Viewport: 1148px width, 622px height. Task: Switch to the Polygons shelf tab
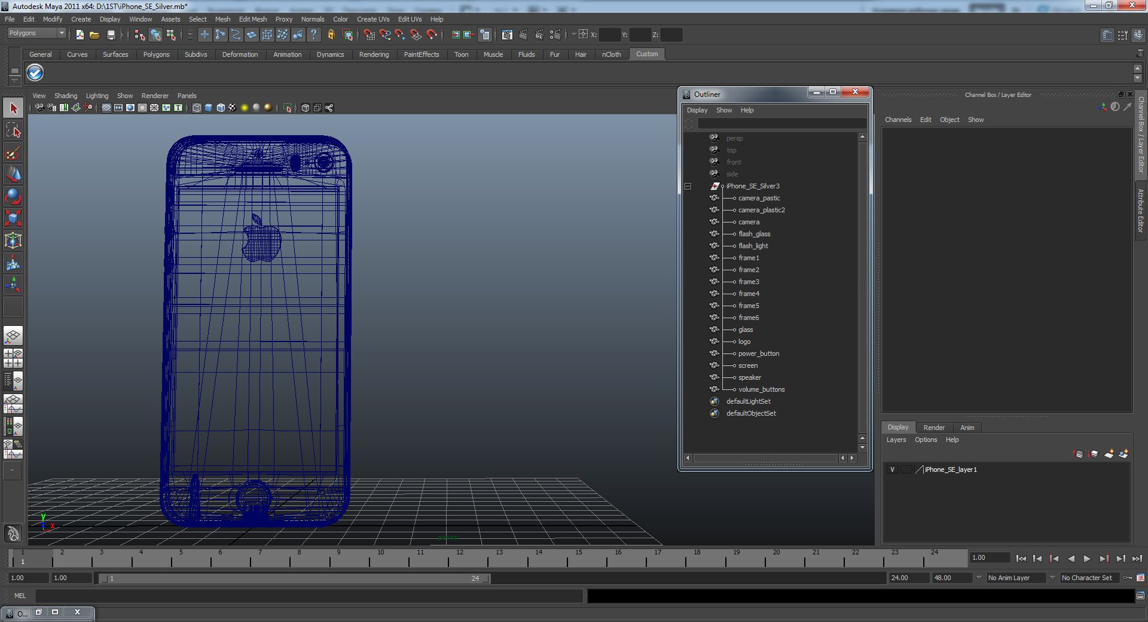click(156, 54)
